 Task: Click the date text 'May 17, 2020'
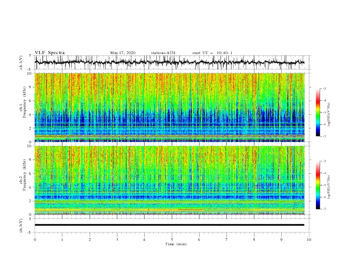123,53
